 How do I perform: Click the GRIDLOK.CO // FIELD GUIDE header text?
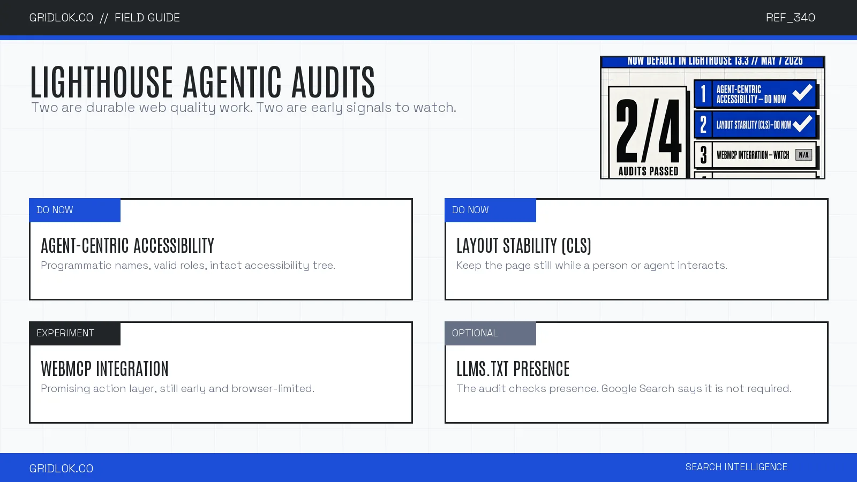[104, 18]
